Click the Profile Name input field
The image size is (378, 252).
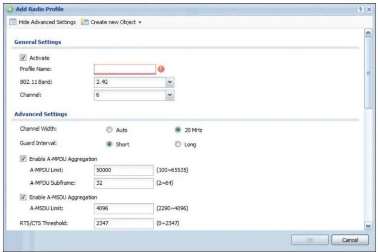[x=125, y=69]
